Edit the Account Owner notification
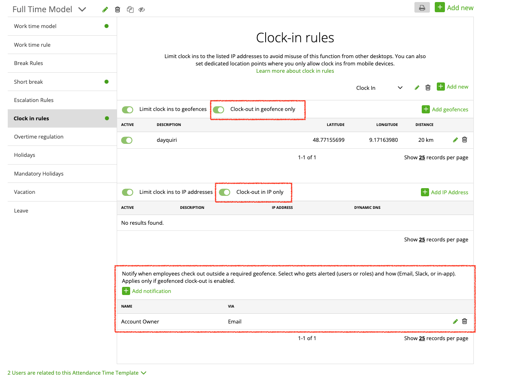This screenshot has width=510, height=384. tap(455, 321)
